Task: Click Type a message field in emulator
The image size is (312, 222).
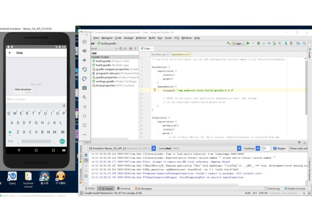Action: 36,99
